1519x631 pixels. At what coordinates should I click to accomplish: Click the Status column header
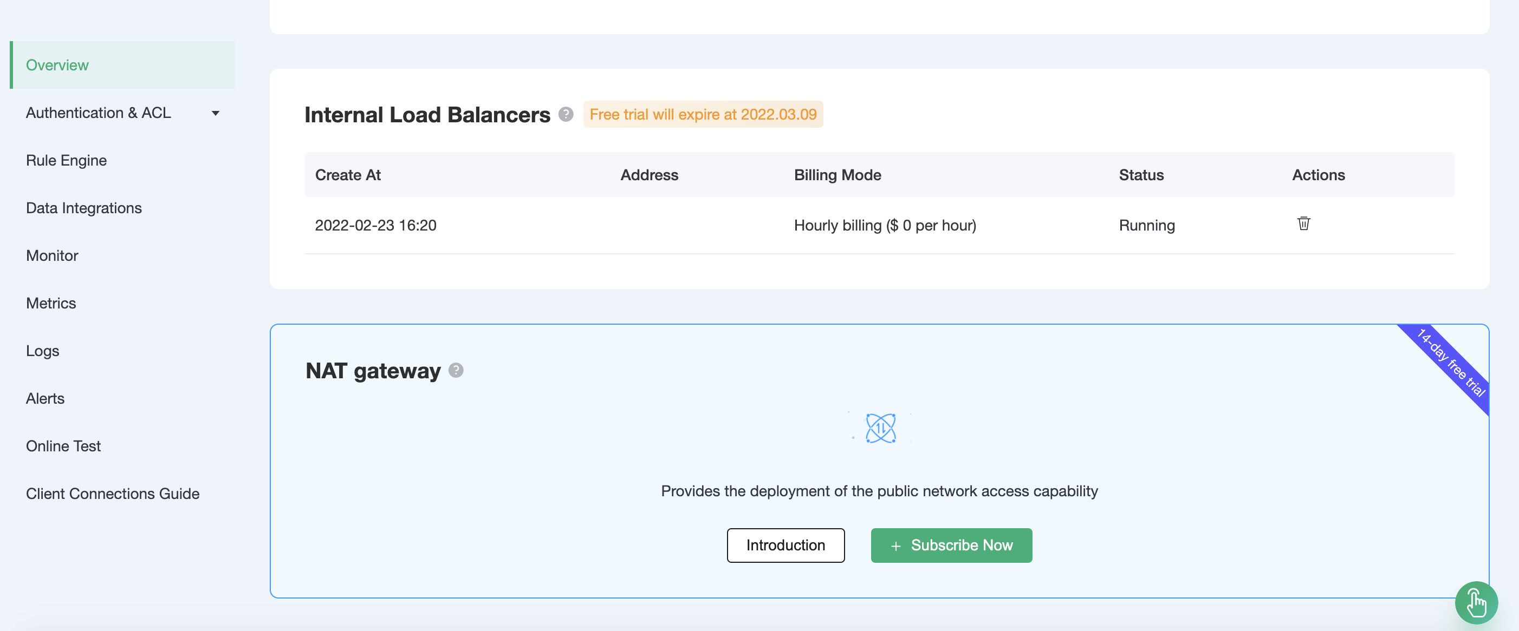click(1141, 175)
